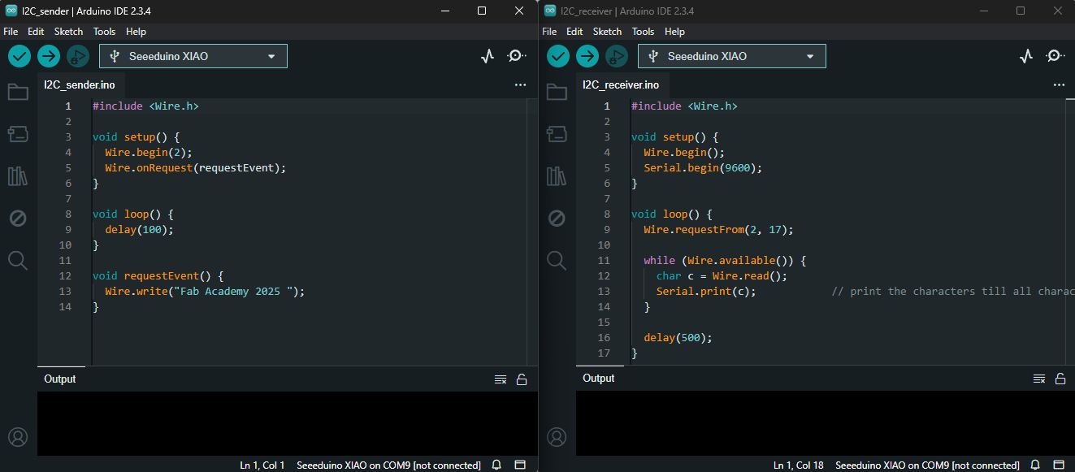Open notifications bell in I2C_sender status bar
The width and height of the screenshot is (1075, 472).
pos(496,466)
